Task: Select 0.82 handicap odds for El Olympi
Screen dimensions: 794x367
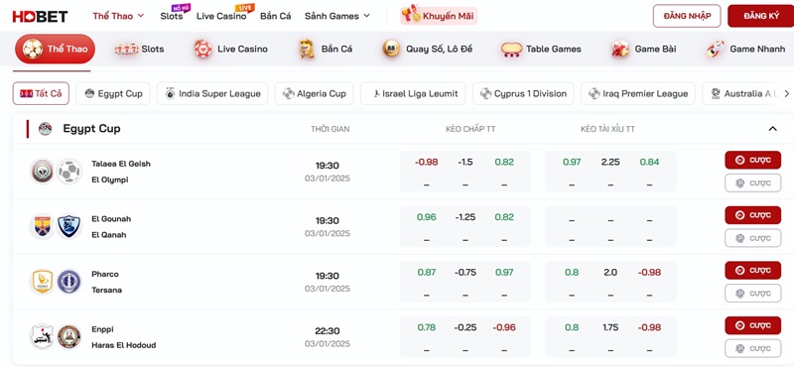Action: [x=504, y=162]
